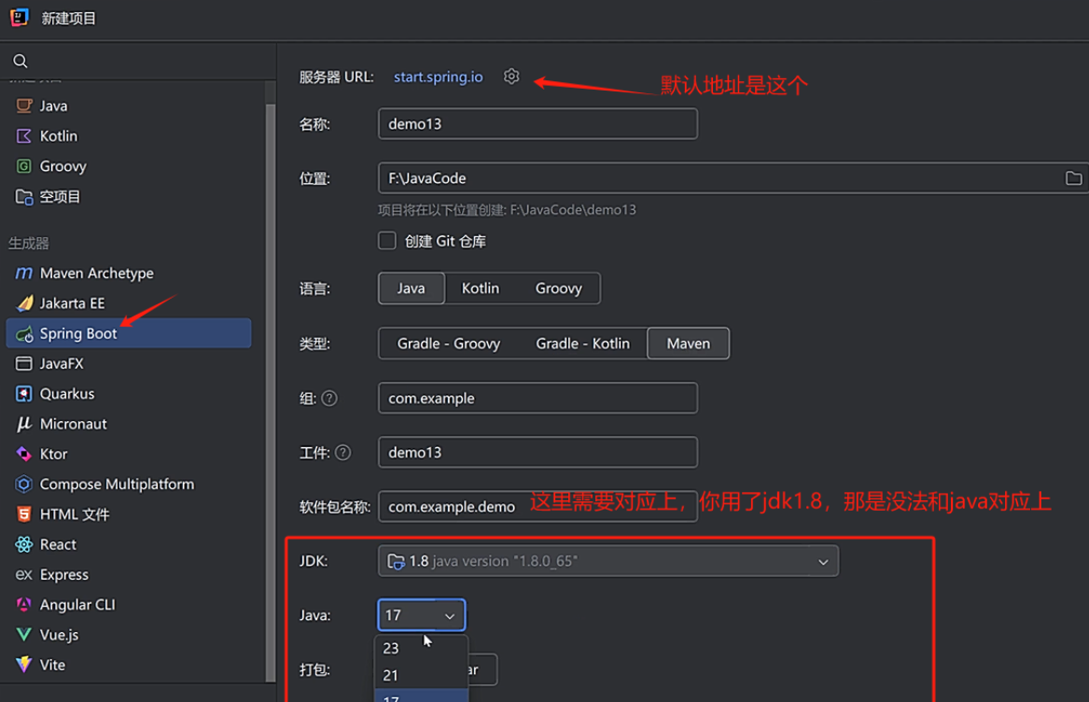
Task: Click the React atom icon
Action: point(23,544)
